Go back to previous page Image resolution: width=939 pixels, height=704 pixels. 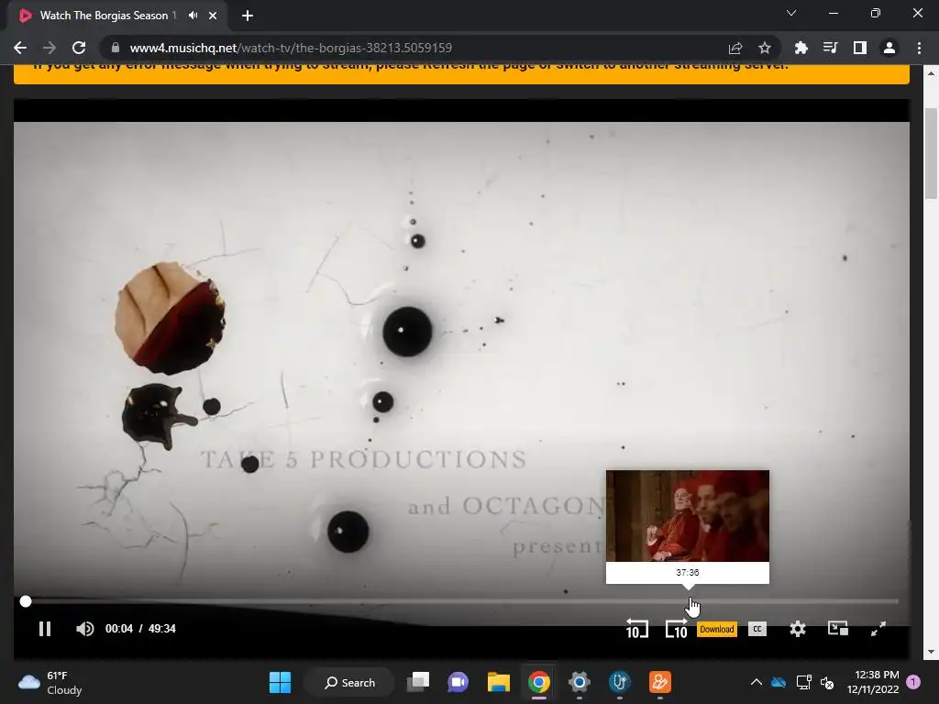pyautogui.click(x=20, y=48)
